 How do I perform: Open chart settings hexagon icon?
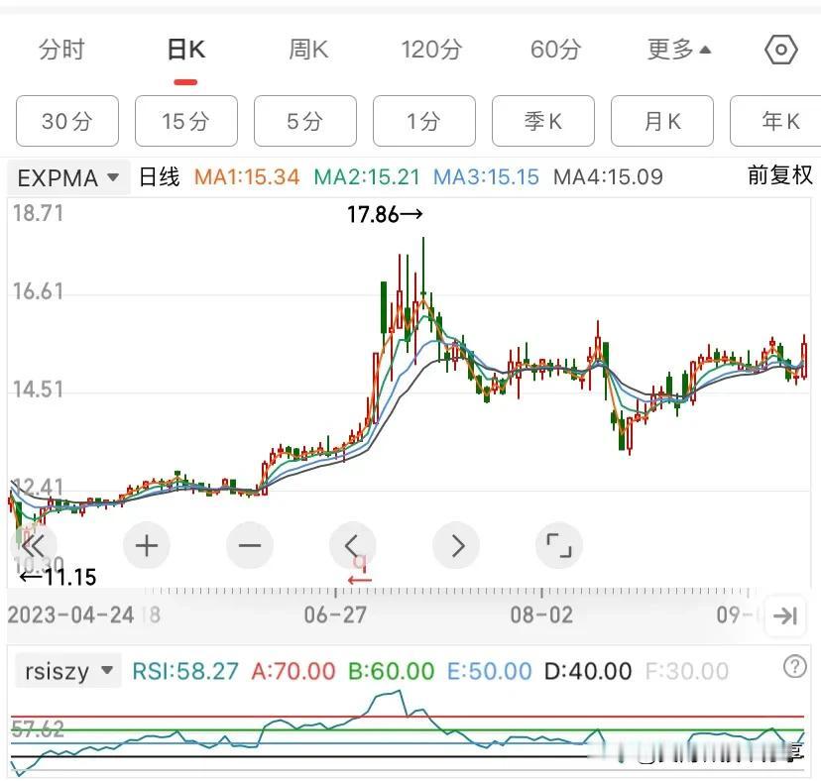tap(780, 50)
